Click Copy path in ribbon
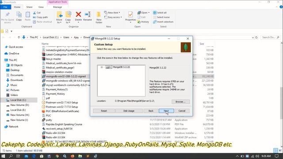The image size is (283, 159). point(40,17)
